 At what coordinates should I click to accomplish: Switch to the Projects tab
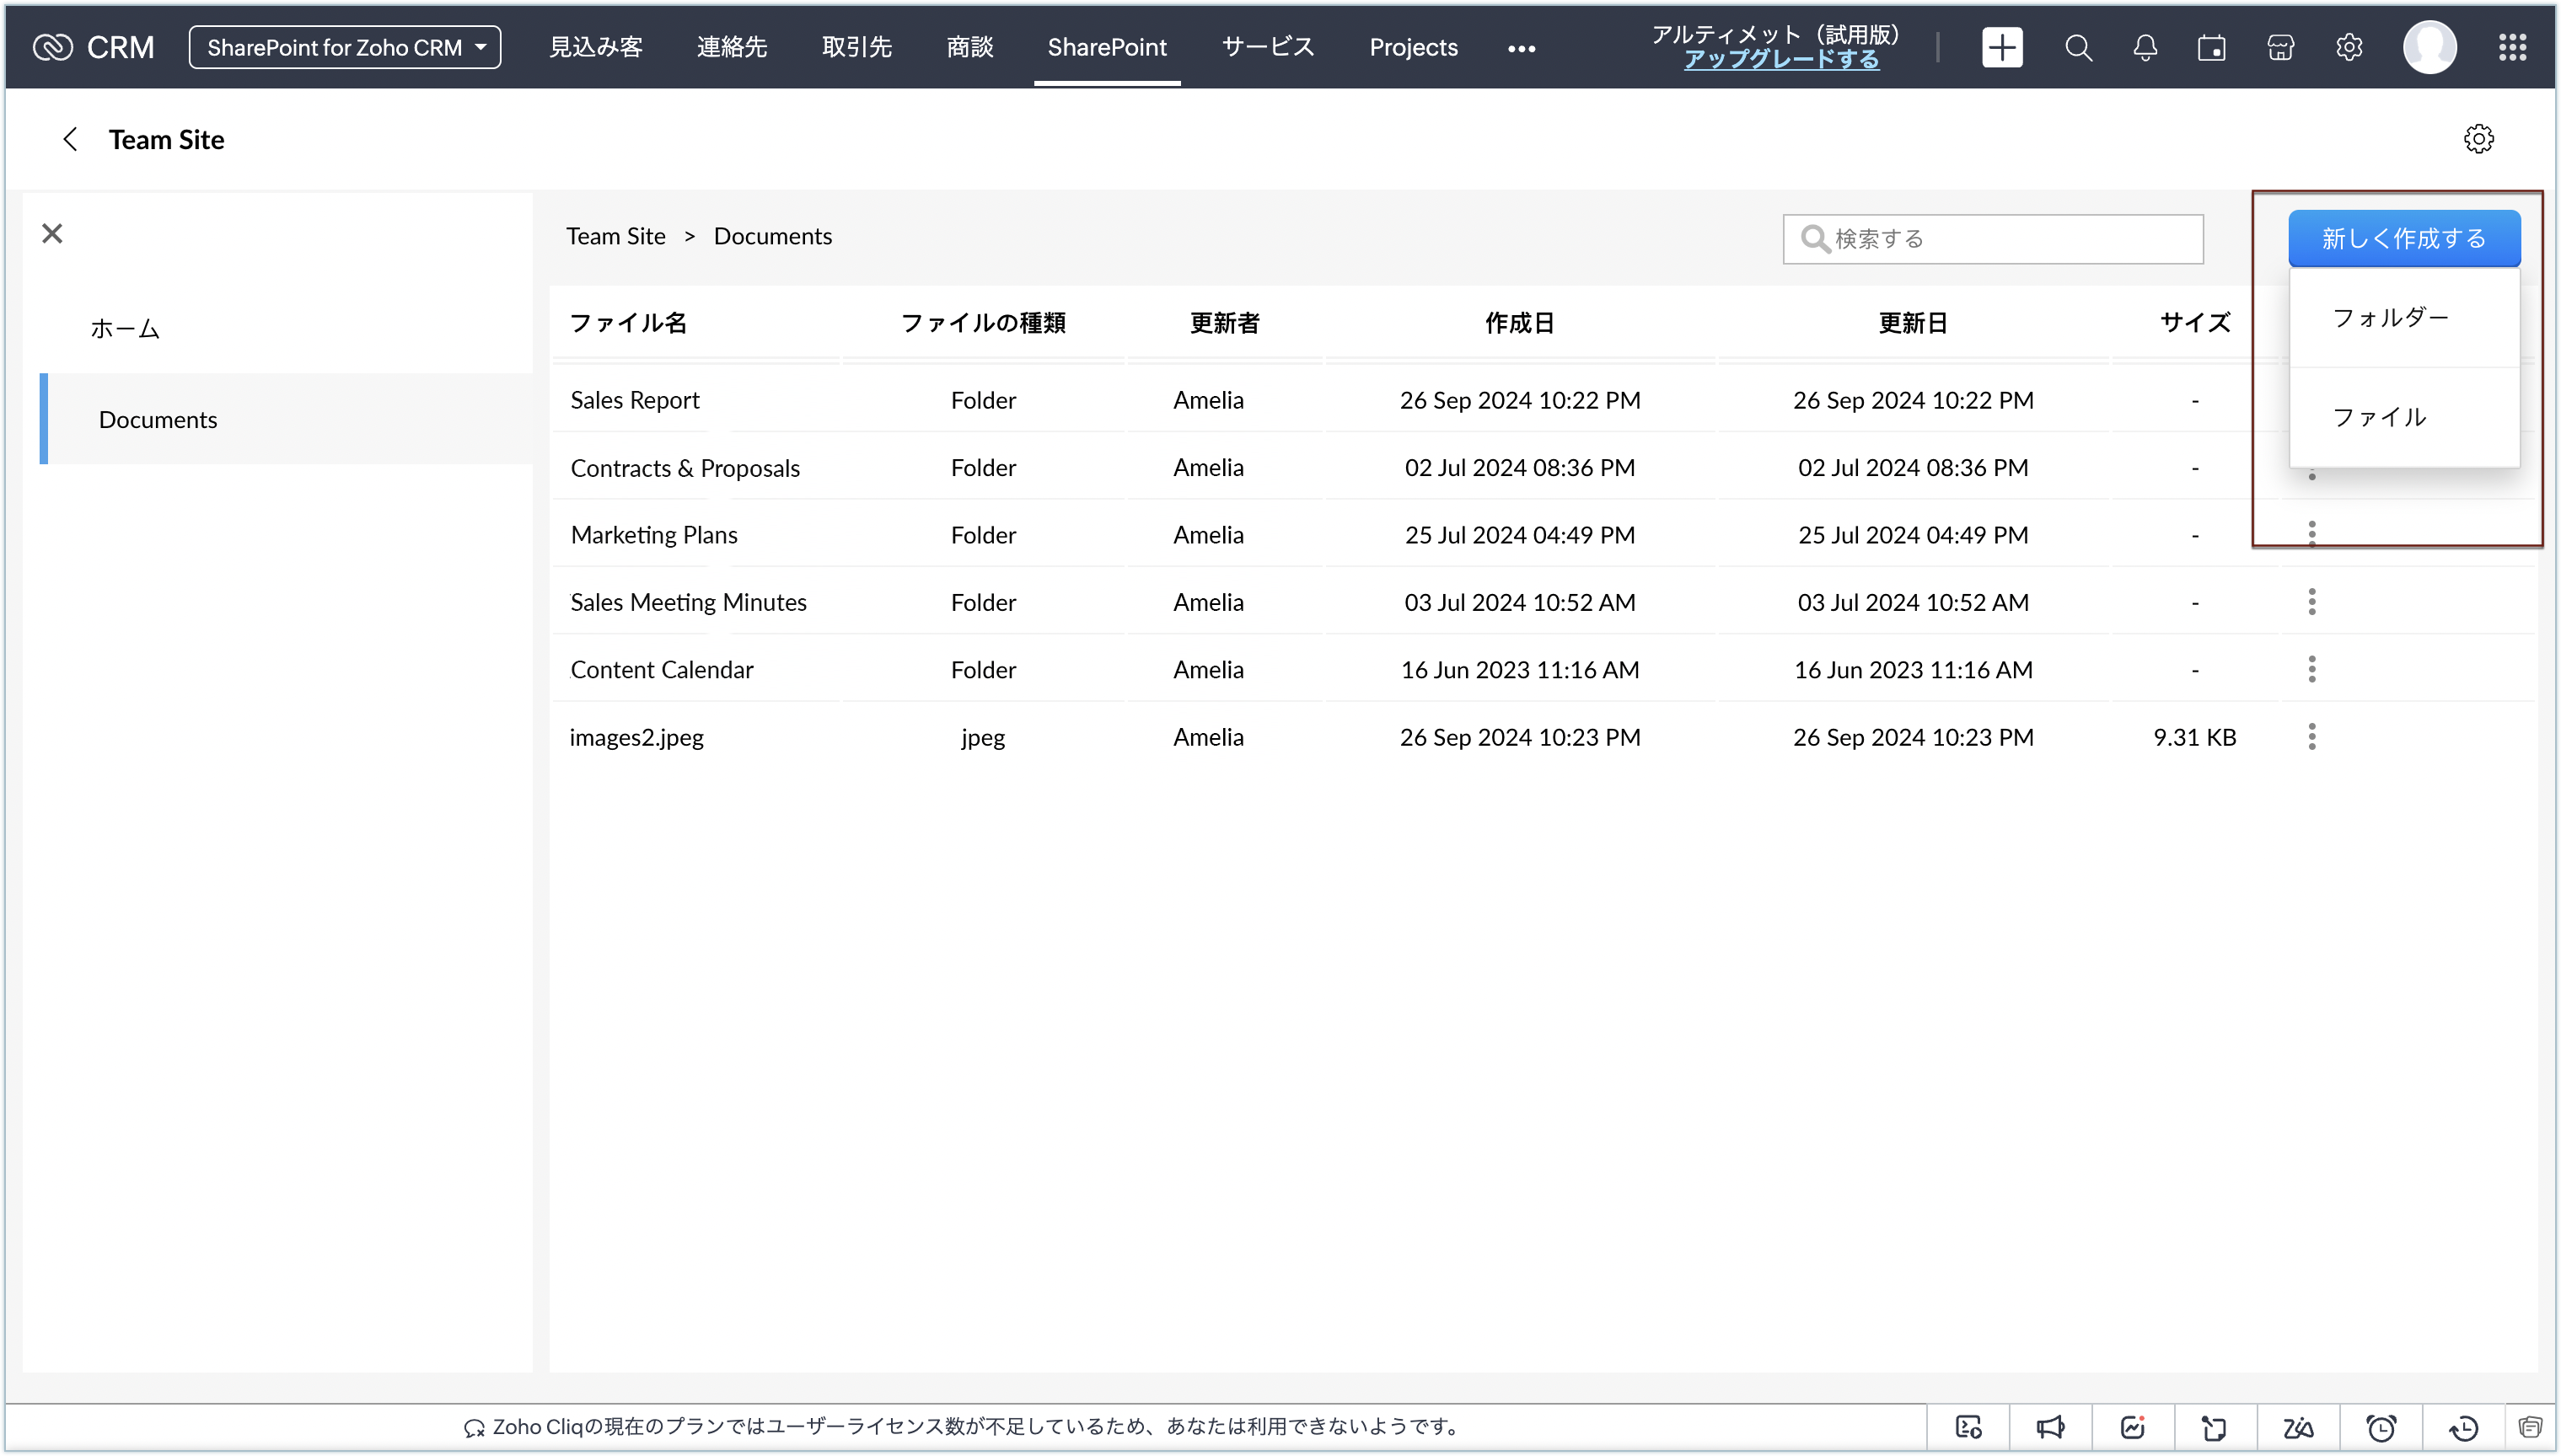pyautogui.click(x=1413, y=47)
